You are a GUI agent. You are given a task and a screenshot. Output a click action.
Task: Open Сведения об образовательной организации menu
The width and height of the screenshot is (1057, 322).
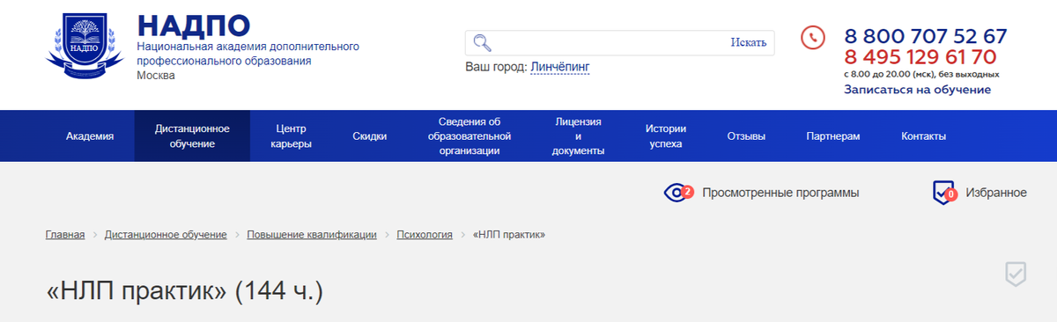pos(469,136)
